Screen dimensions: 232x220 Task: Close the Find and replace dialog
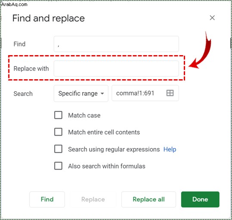(x=212, y=18)
